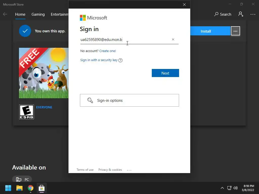Click the "You own this app." text
The image size is (259, 194).
50,31
